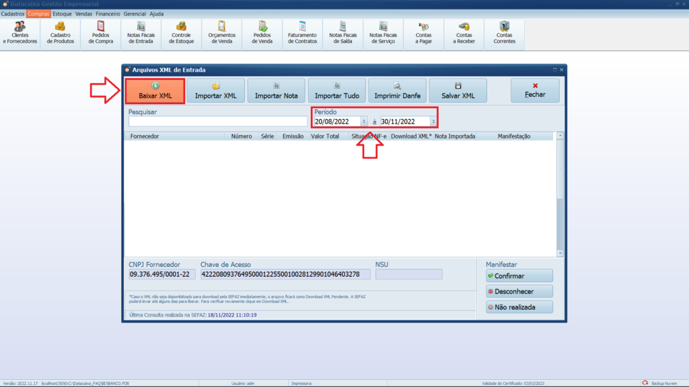
Task: Open Orçamentos de Venda icon
Action: point(222,33)
